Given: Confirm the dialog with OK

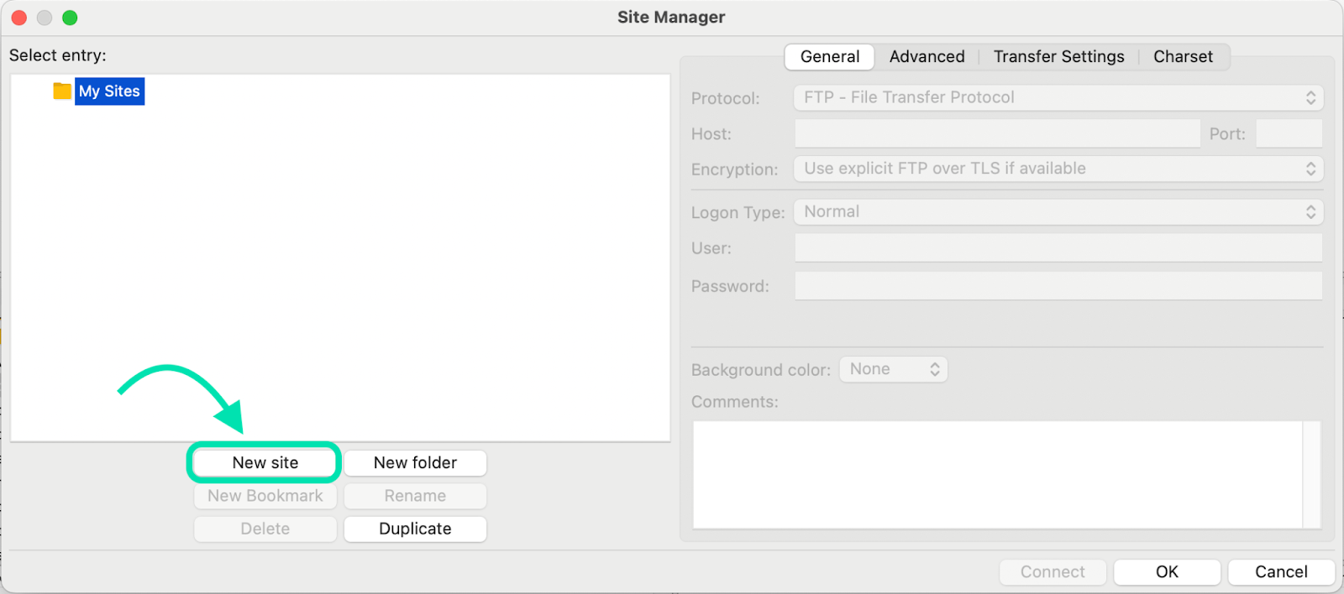Looking at the screenshot, I should (x=1167, y=571).
